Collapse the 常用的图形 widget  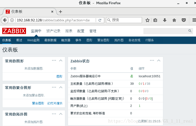[61, 61]
